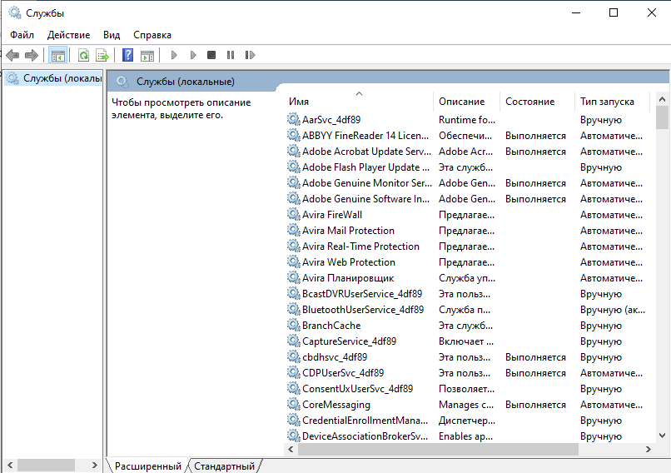Click the Stop service square icon
The height and width of the screenshot is (473, 671).
[211, 55]
